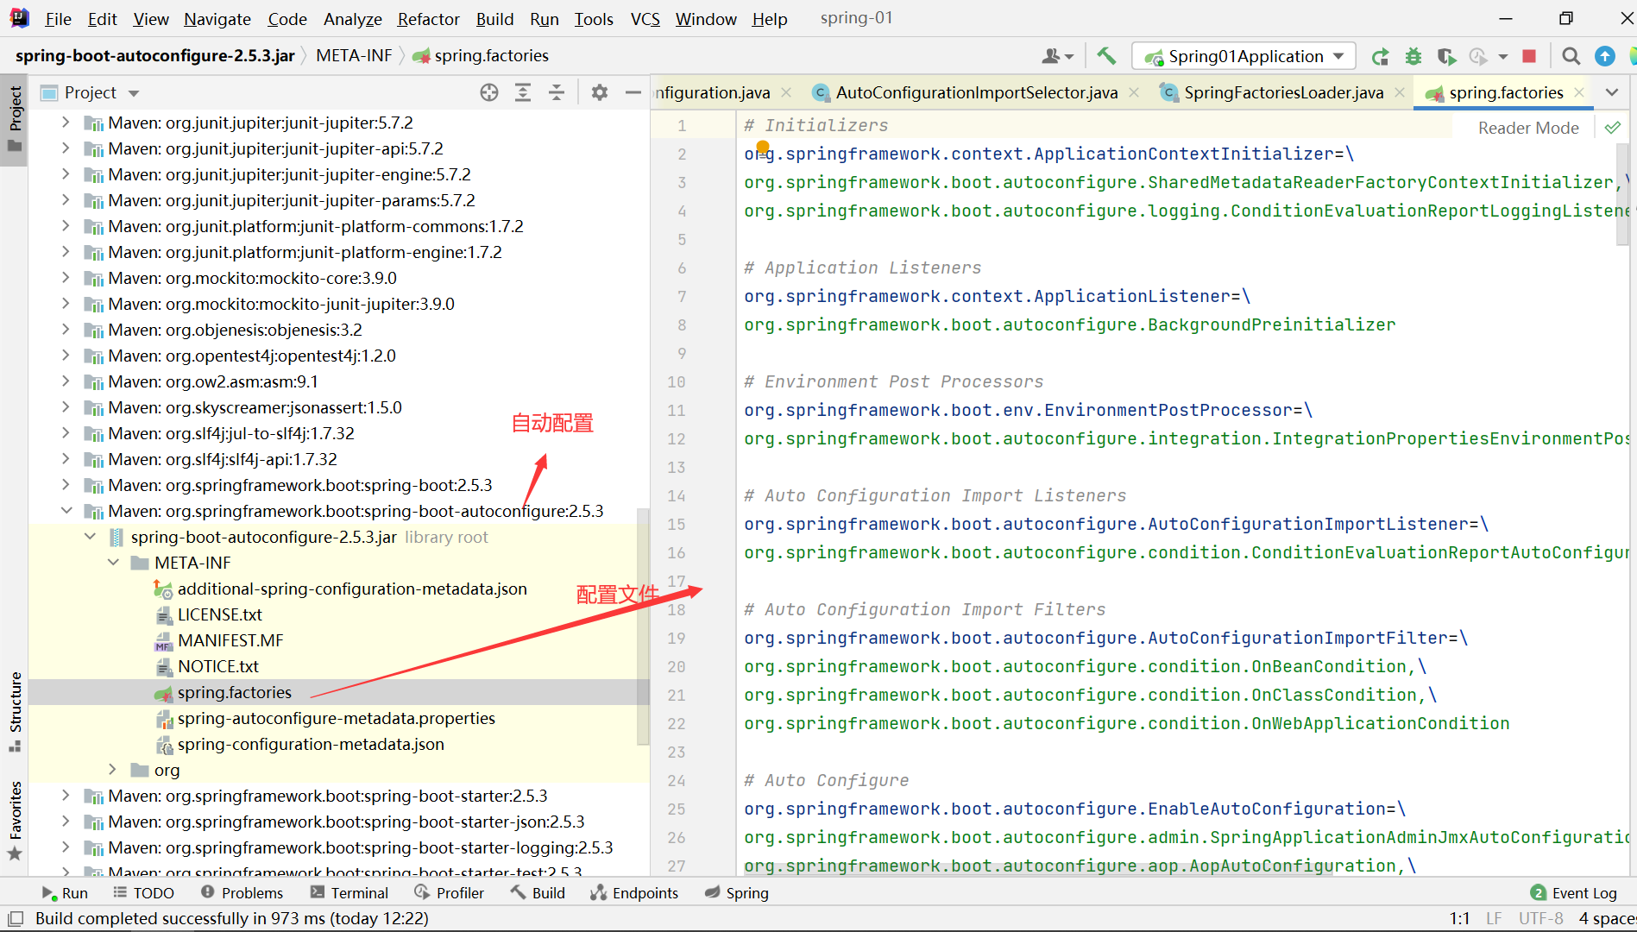Click the 1:1 cursor position indicator

coord(1459,918)
